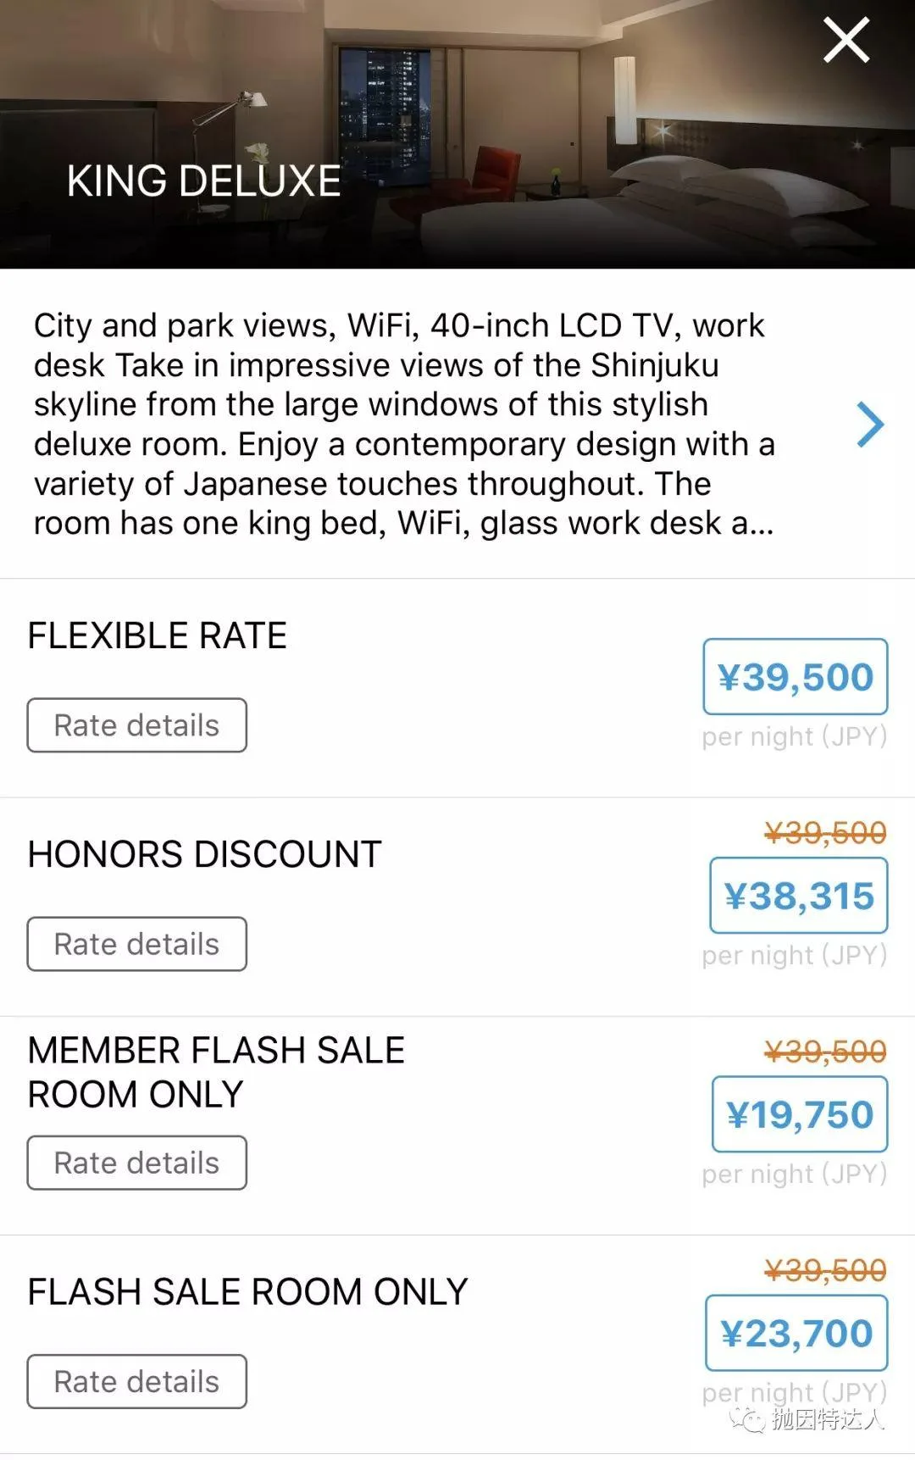Image resolution: width=915 pixels, height=1460 pixels.
Task: Tap the MEMBER FLASH SALE ROOM ONLY heading
Action: (216, 1072)
